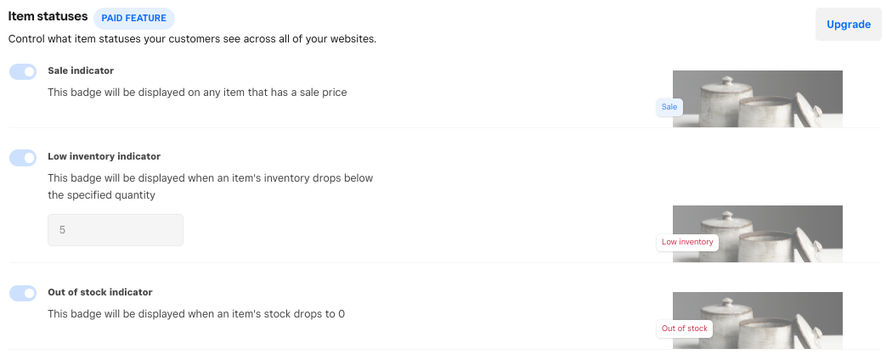Select the Out of stock preview image

coord(757,320)
